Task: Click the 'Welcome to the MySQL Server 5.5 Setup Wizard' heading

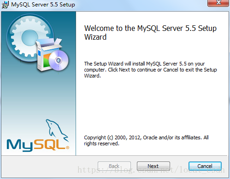Action: (x=150, y=33)
